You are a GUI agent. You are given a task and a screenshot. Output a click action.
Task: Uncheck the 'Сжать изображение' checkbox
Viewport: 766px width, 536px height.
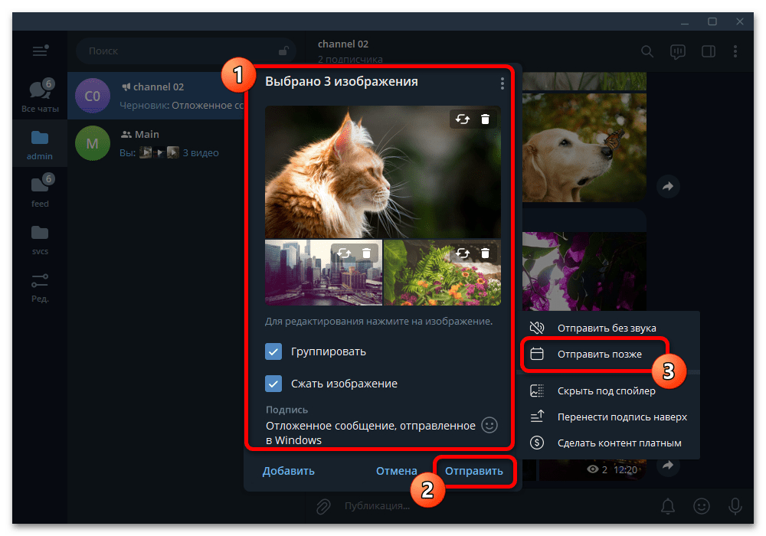click(x=273, y=384)
